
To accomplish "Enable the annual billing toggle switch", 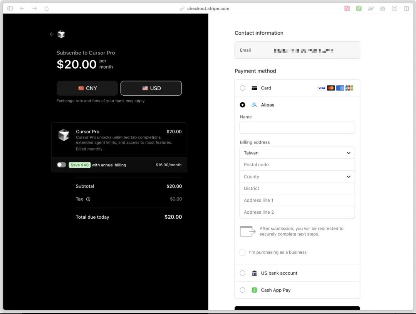I will coord(62,165).
